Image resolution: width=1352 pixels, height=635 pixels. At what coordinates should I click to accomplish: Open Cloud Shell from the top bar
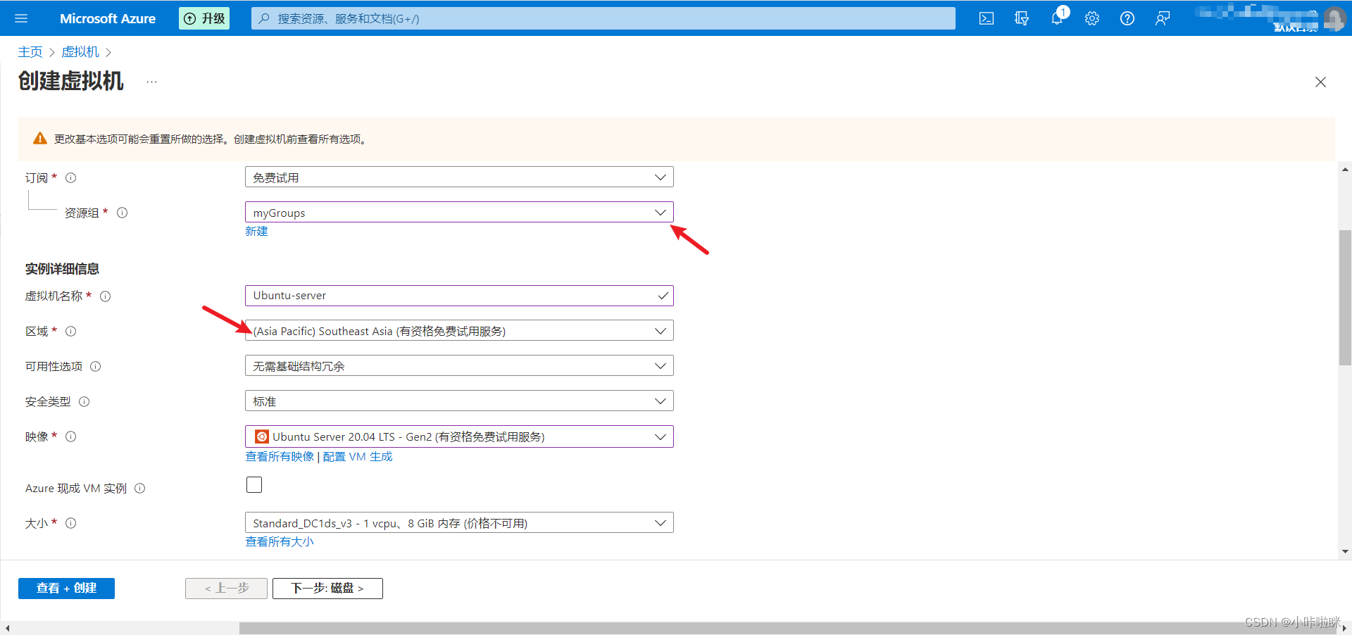click(987, 18)
